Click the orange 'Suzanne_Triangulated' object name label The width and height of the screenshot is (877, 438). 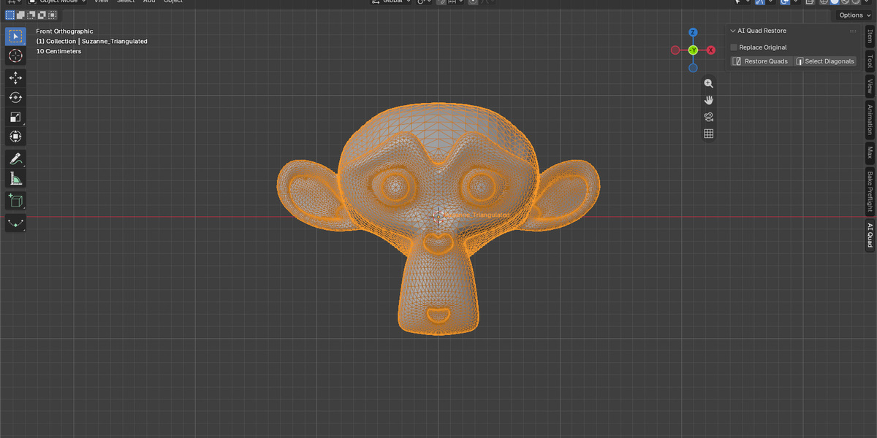coord(477,215)
